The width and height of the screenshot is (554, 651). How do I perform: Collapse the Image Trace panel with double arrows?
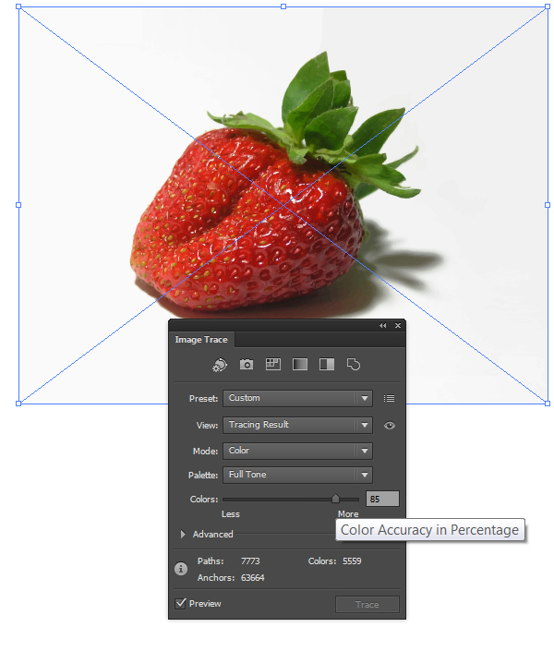(x=383, y=326)
